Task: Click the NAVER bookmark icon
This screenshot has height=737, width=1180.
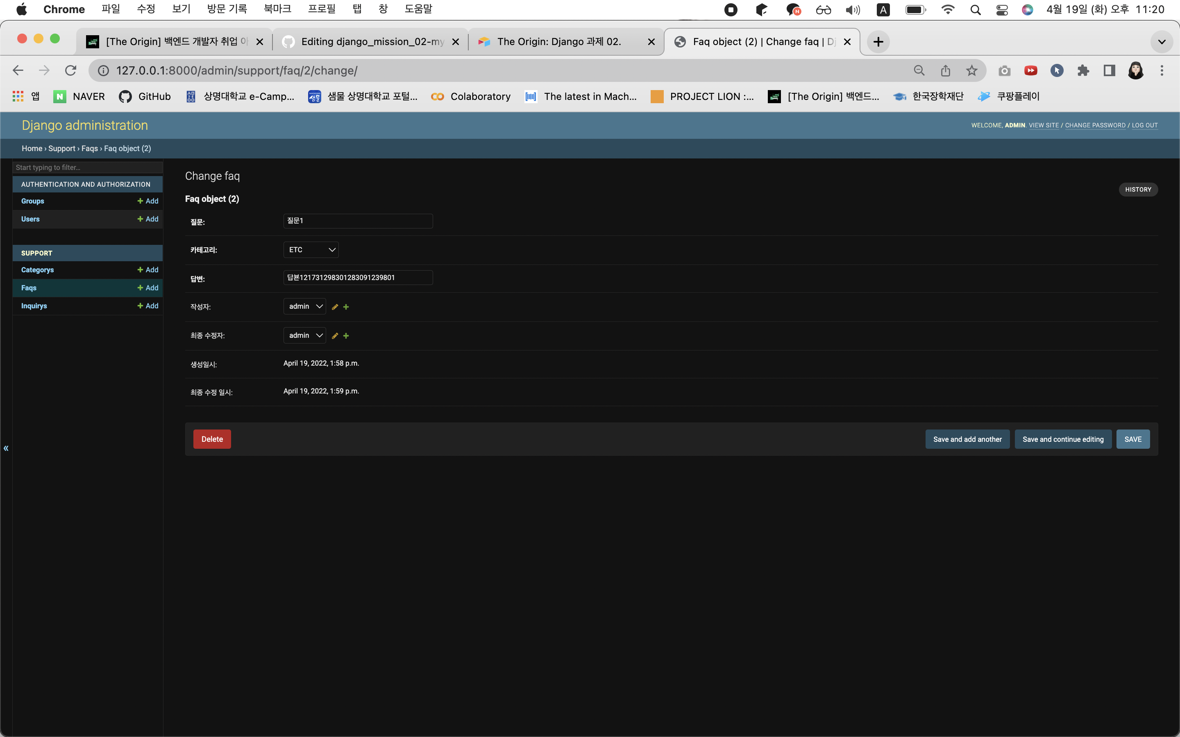Action: [59, 96]
